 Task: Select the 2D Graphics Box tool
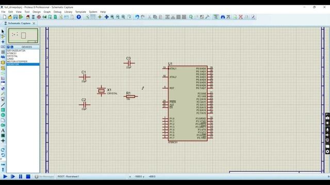[3, 110]
